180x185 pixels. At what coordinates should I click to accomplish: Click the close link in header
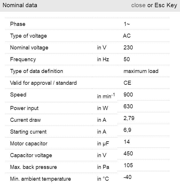coord(138,5)
